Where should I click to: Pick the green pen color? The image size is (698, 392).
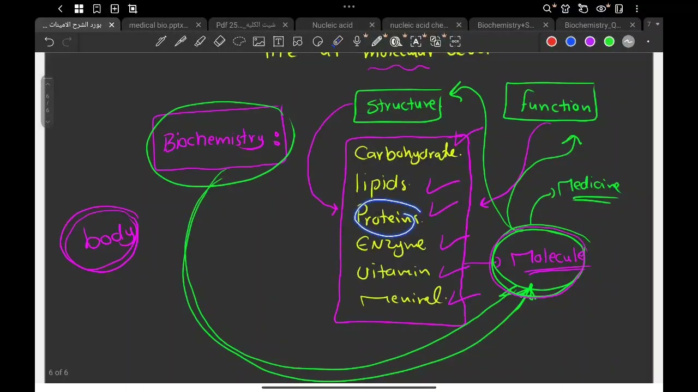pos(609,41)
